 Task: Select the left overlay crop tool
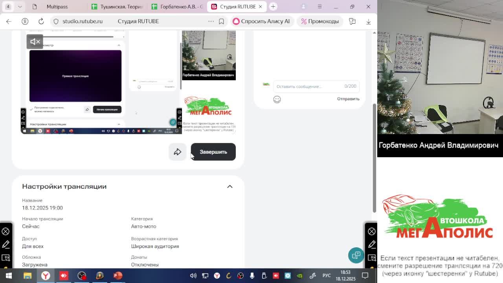6,258
